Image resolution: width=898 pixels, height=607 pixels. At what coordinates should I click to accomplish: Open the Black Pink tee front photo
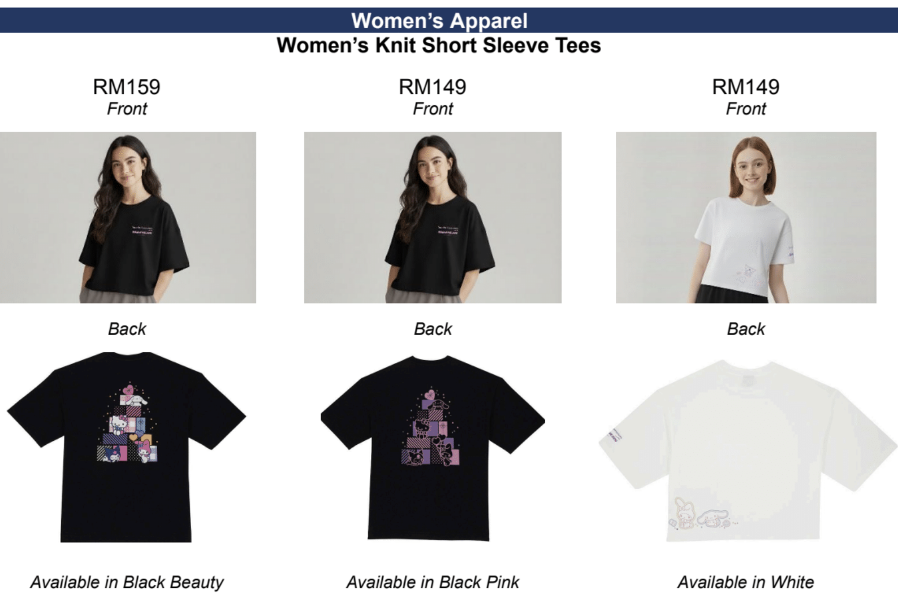pyautogui.click(x=433, y=218)
